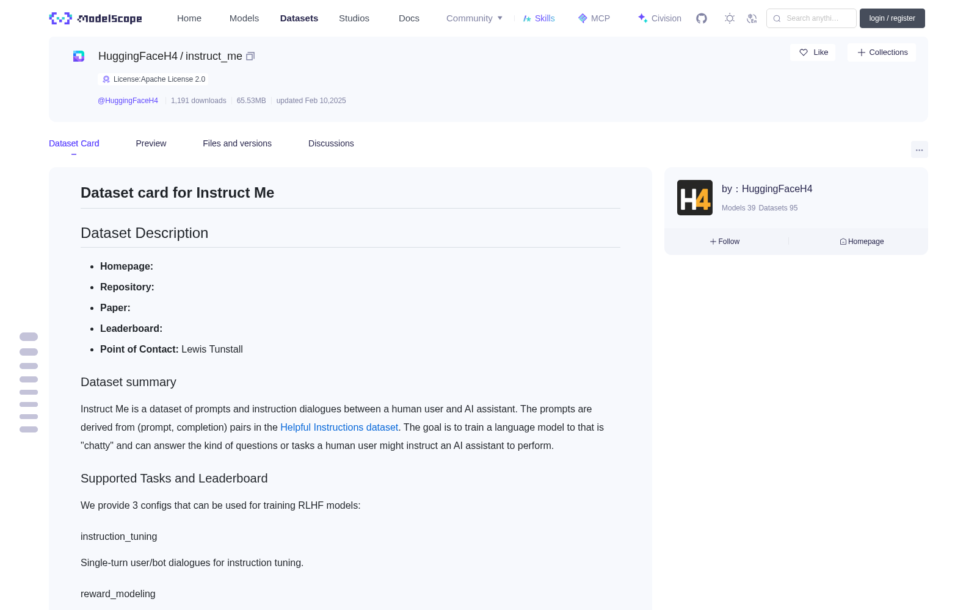This screenshot has width=977, height=610.
Task: Open the Datasets section
Action: 299,18
